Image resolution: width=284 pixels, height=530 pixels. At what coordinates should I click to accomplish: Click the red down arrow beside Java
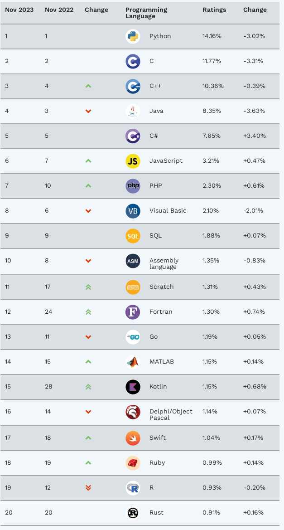88,111
